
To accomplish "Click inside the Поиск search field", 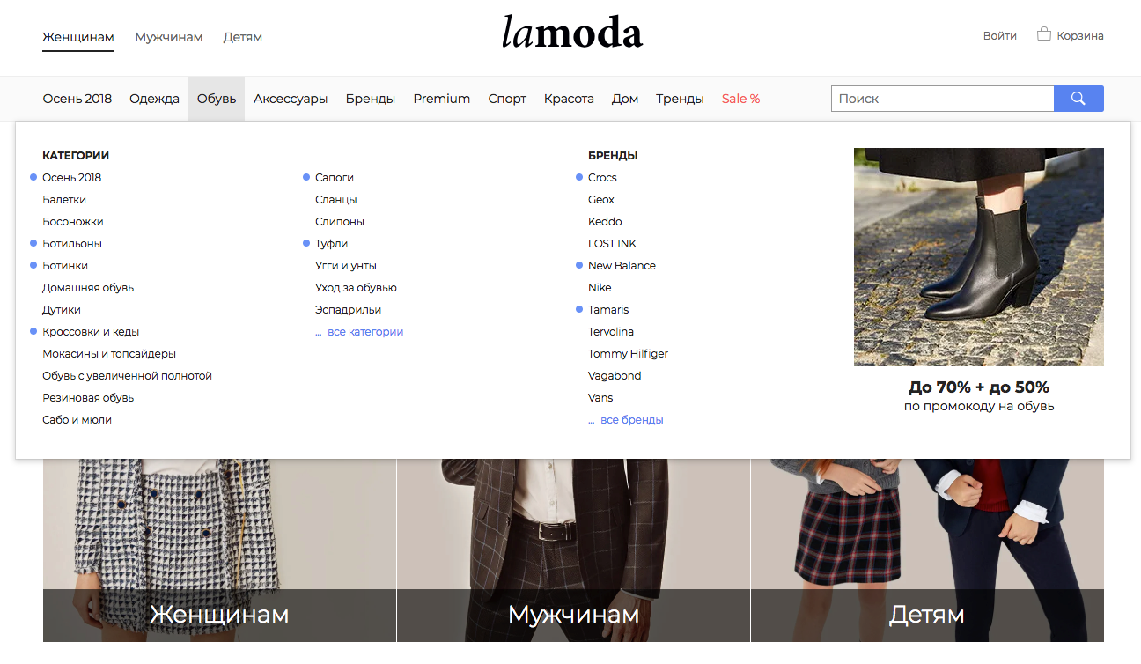I will pos(943,99).
